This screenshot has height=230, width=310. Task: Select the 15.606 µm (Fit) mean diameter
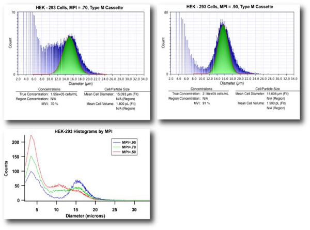(277, 94)
